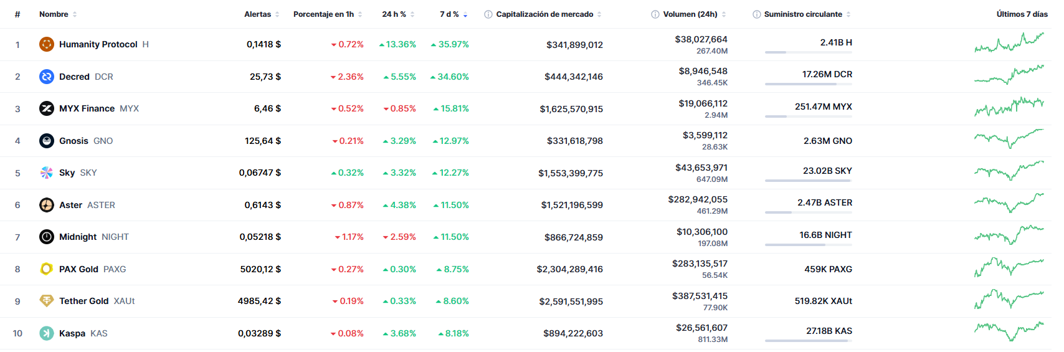The height and width of the screenshot is (352, 1064).
Task: Click the PAX Gold coin logo
Action: point(47,269)
